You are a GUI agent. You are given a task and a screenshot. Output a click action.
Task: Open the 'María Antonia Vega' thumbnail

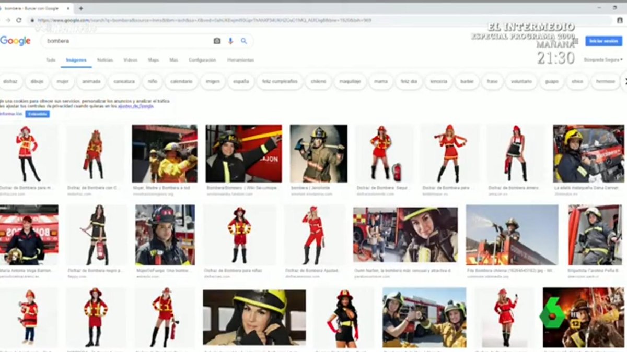[29, 235]
